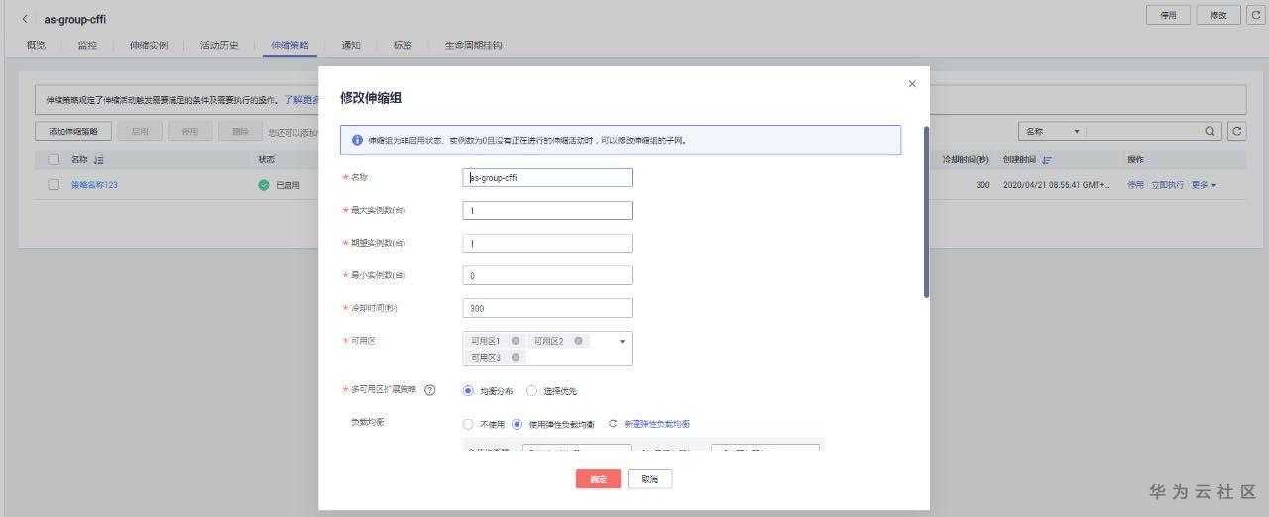Remove 可用区2 tag from availability zones
This screenshot has width=1269, height=517.
pyautogui.click(x=578, y=341)
